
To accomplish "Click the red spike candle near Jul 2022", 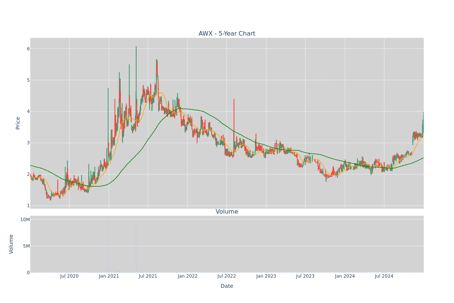I will 234,125.
